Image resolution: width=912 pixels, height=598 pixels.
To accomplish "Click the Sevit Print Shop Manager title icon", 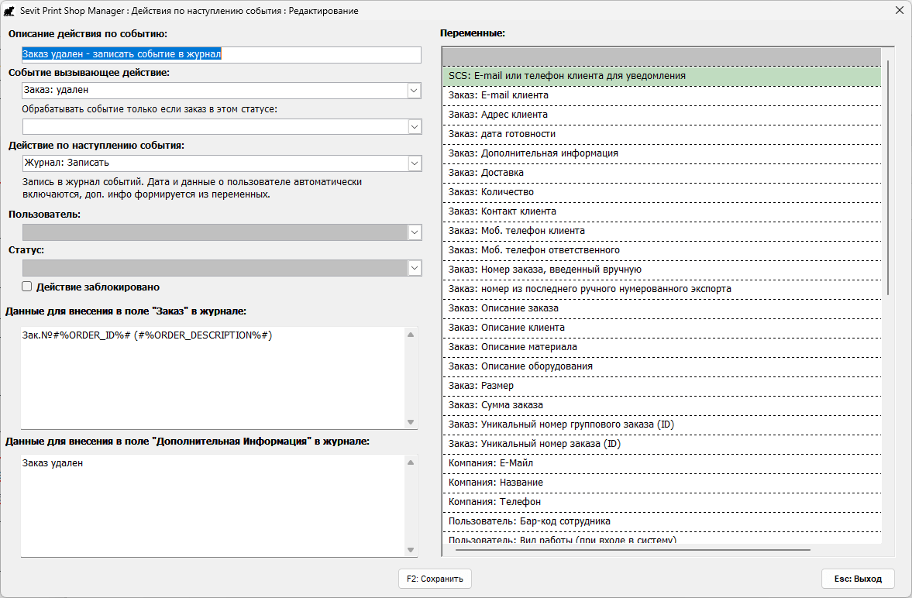I will click(9, 11).
